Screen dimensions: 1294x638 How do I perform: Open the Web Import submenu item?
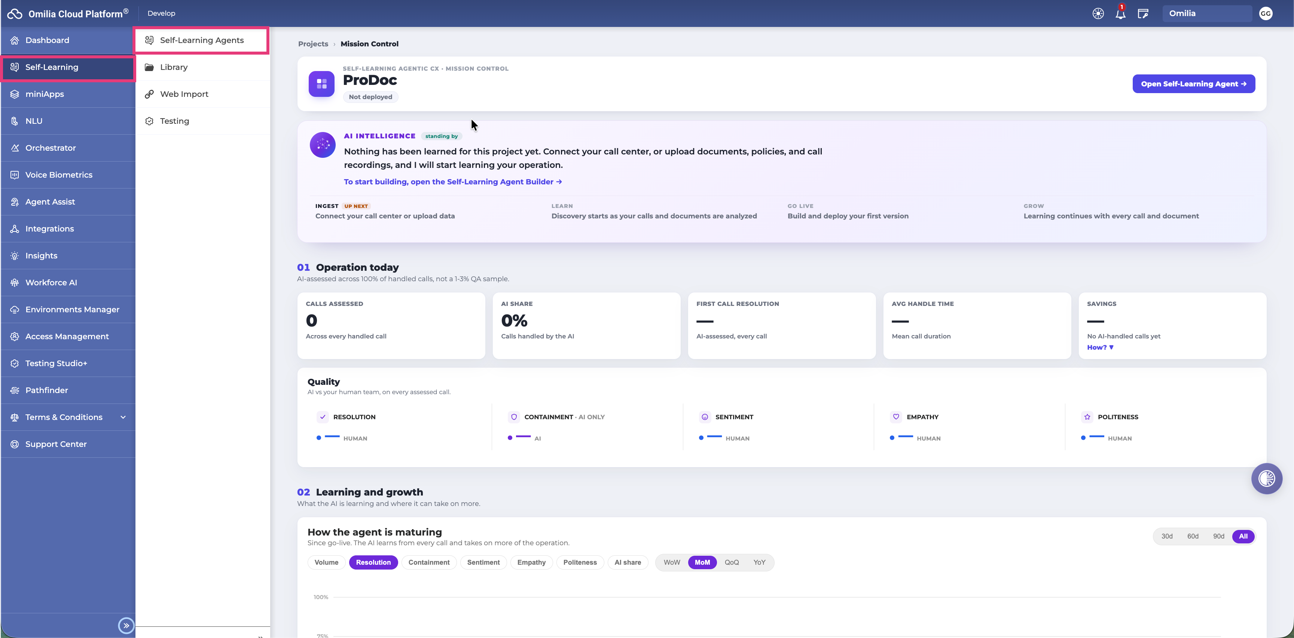[x=203, y=94]
